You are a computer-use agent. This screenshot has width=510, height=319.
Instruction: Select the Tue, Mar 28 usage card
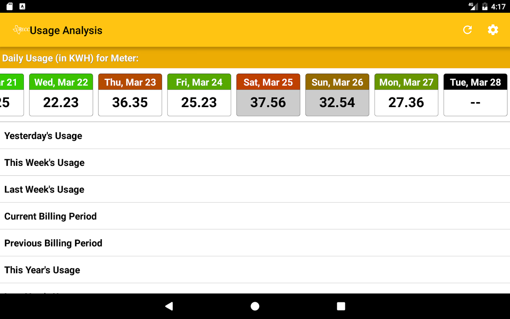(x=475, y=95)
